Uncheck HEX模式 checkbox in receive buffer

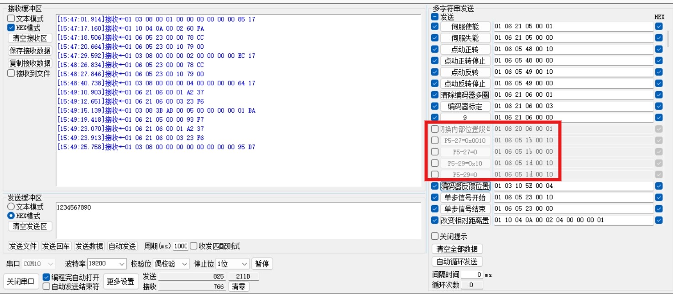coord(11,28)
